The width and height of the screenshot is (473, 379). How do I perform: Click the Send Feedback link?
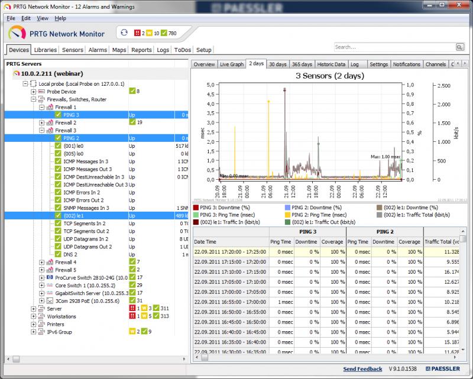(362, 369)
